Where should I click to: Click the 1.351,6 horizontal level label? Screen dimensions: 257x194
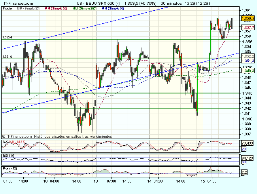click(x=7, y=57)
